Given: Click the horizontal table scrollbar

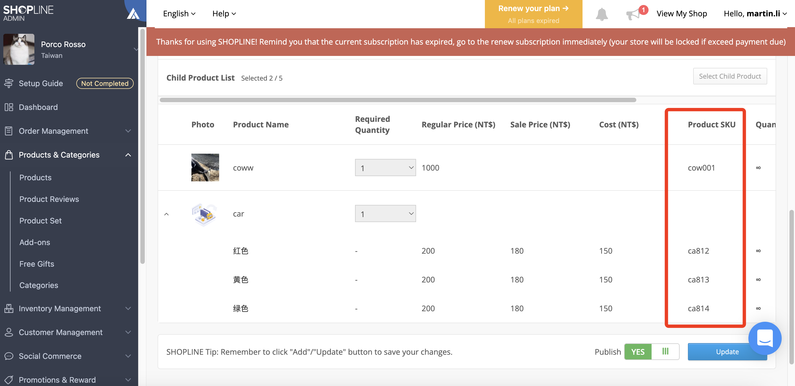Looking at the screenshot, I should (397, 100).
